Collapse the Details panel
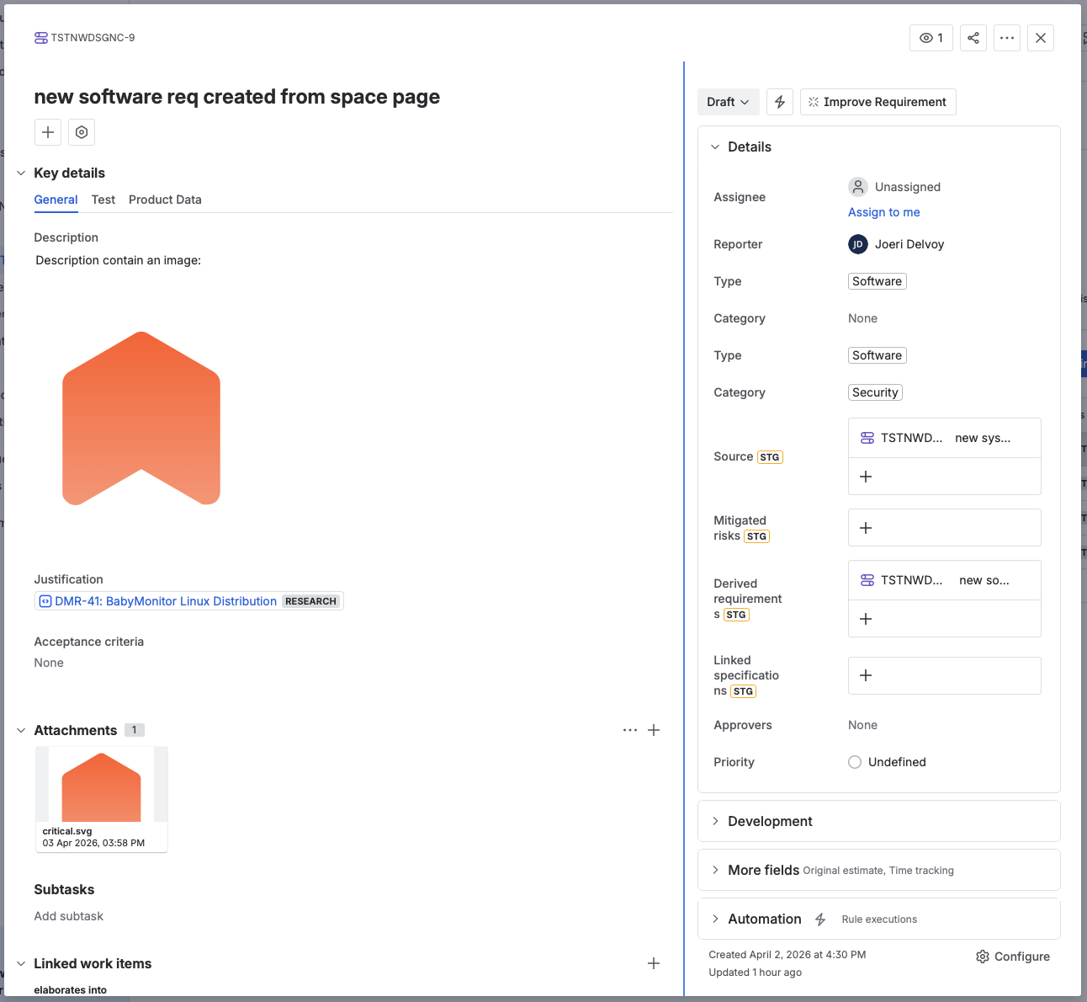 715,147
